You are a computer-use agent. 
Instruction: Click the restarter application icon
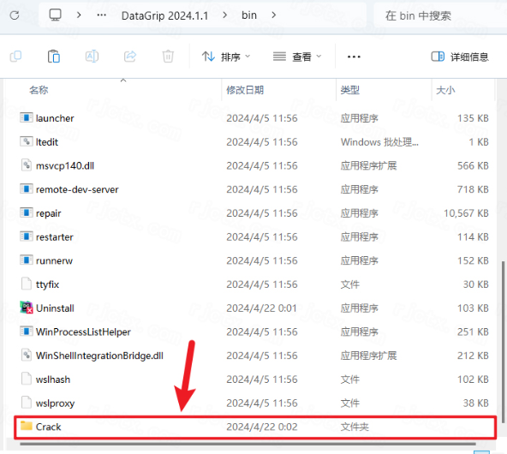27,236
